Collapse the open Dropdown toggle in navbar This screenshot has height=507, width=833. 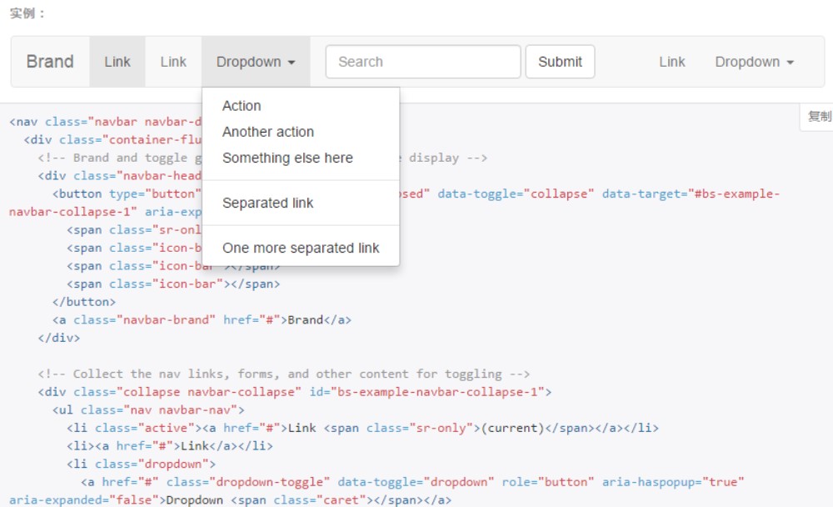[x=255, y=62]
